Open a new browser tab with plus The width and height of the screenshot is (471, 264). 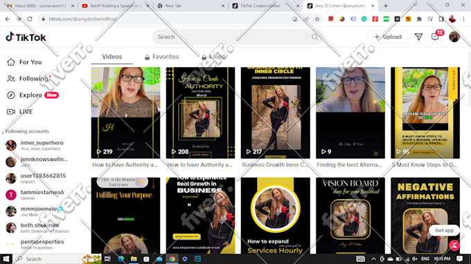tap(386, 6)
